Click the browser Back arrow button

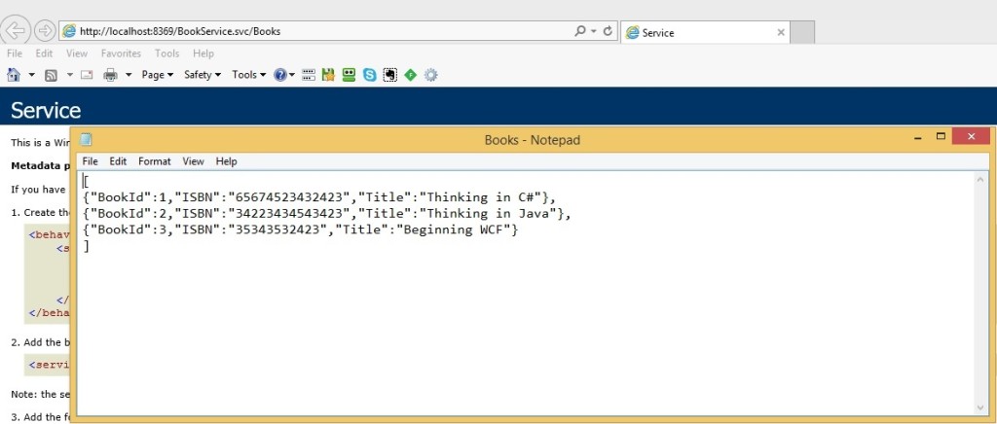[18, 30]
